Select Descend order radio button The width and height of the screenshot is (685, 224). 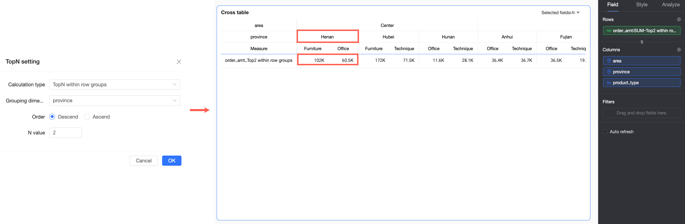(52, 117)
